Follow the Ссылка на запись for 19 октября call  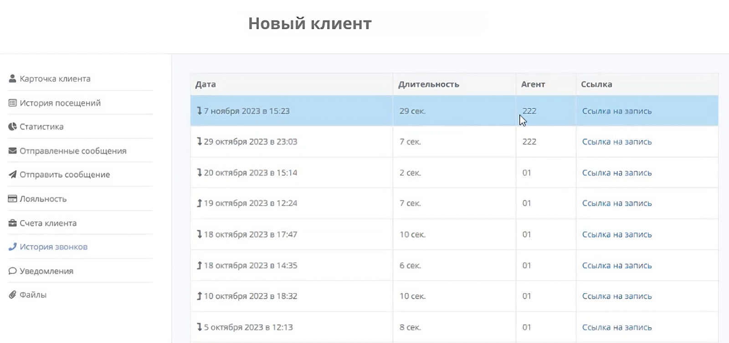coord(616,203)
